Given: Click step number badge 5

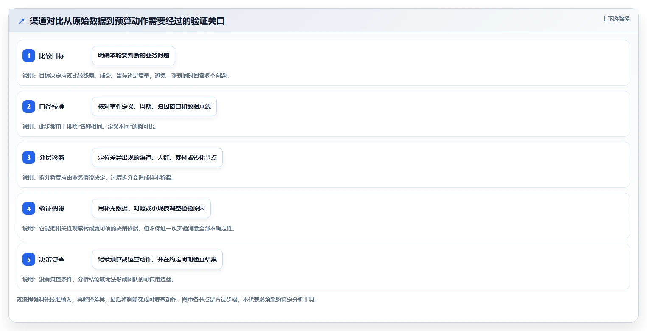Looking at the screenshot, I should click(x=29, y=259).
